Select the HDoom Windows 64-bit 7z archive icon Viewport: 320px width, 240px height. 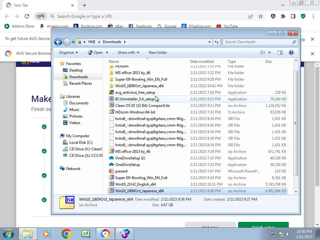pos(112,112)
